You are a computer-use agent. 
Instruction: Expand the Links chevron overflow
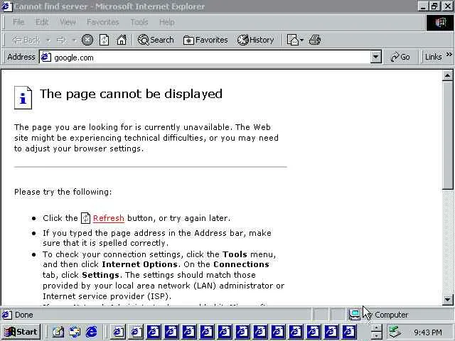[x=449, y=55]
